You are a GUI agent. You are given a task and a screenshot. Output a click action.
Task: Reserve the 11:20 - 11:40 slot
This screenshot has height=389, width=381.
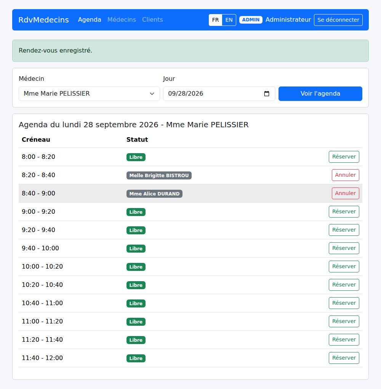(x=344, y=339)
